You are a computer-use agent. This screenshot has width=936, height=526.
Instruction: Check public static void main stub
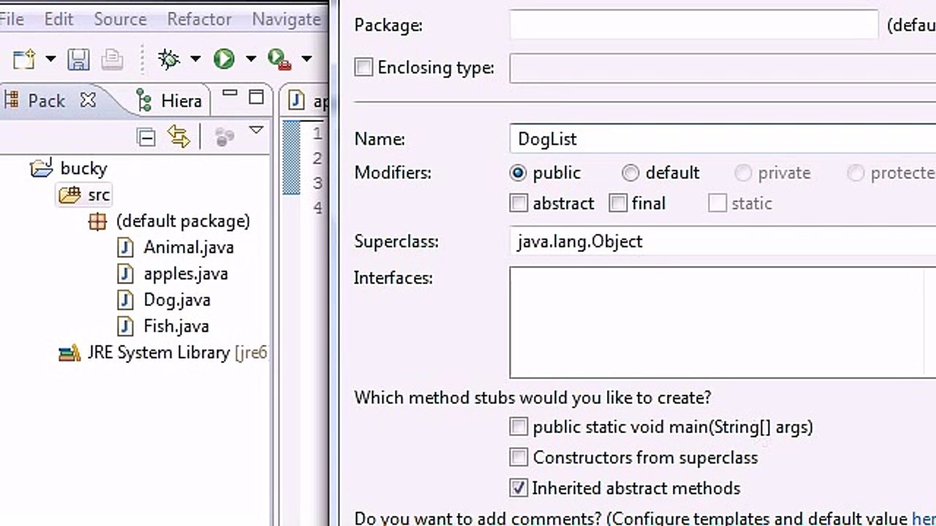[x=518, y=427]
